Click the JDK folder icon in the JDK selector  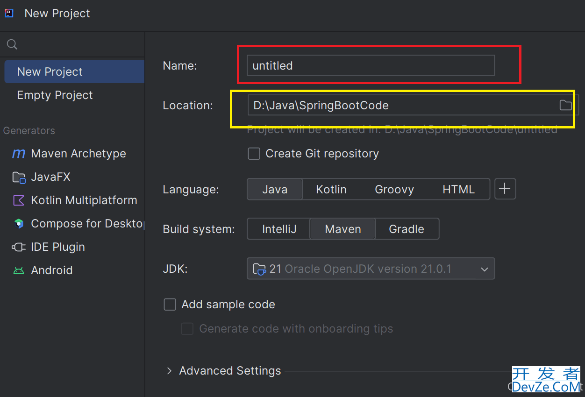259,269
